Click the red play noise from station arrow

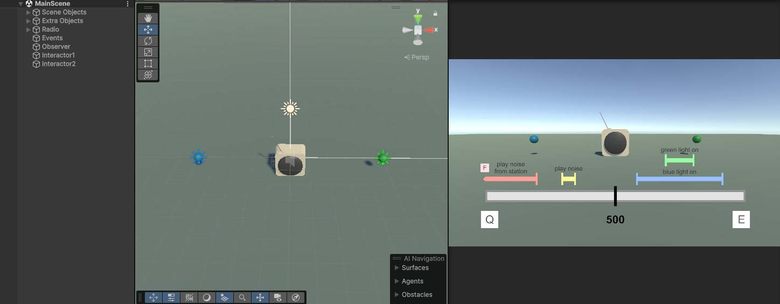(x=510, y=179)
